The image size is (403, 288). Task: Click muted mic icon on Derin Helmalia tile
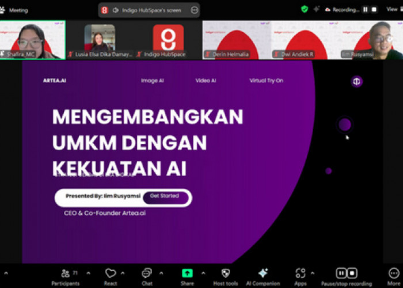[207, 54]
